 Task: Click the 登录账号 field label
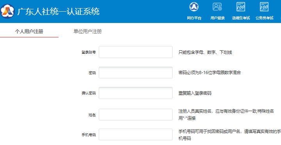89,52
